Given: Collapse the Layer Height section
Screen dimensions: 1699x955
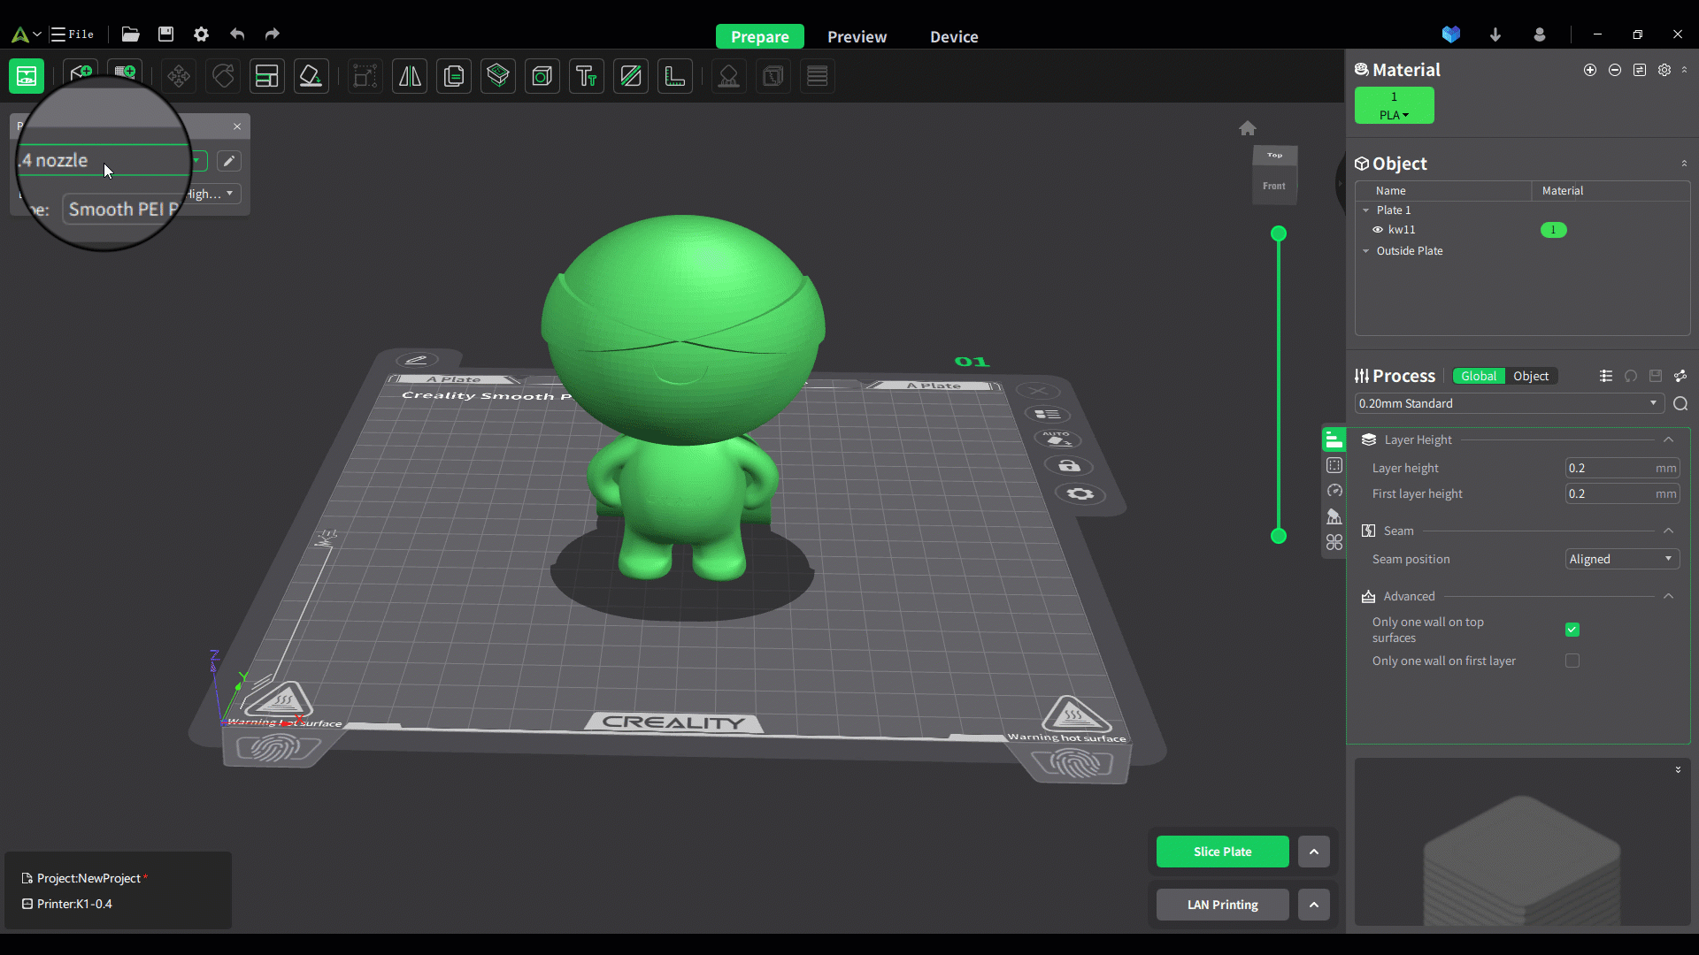Looking at the screenshot, I should coord(1668,439).
